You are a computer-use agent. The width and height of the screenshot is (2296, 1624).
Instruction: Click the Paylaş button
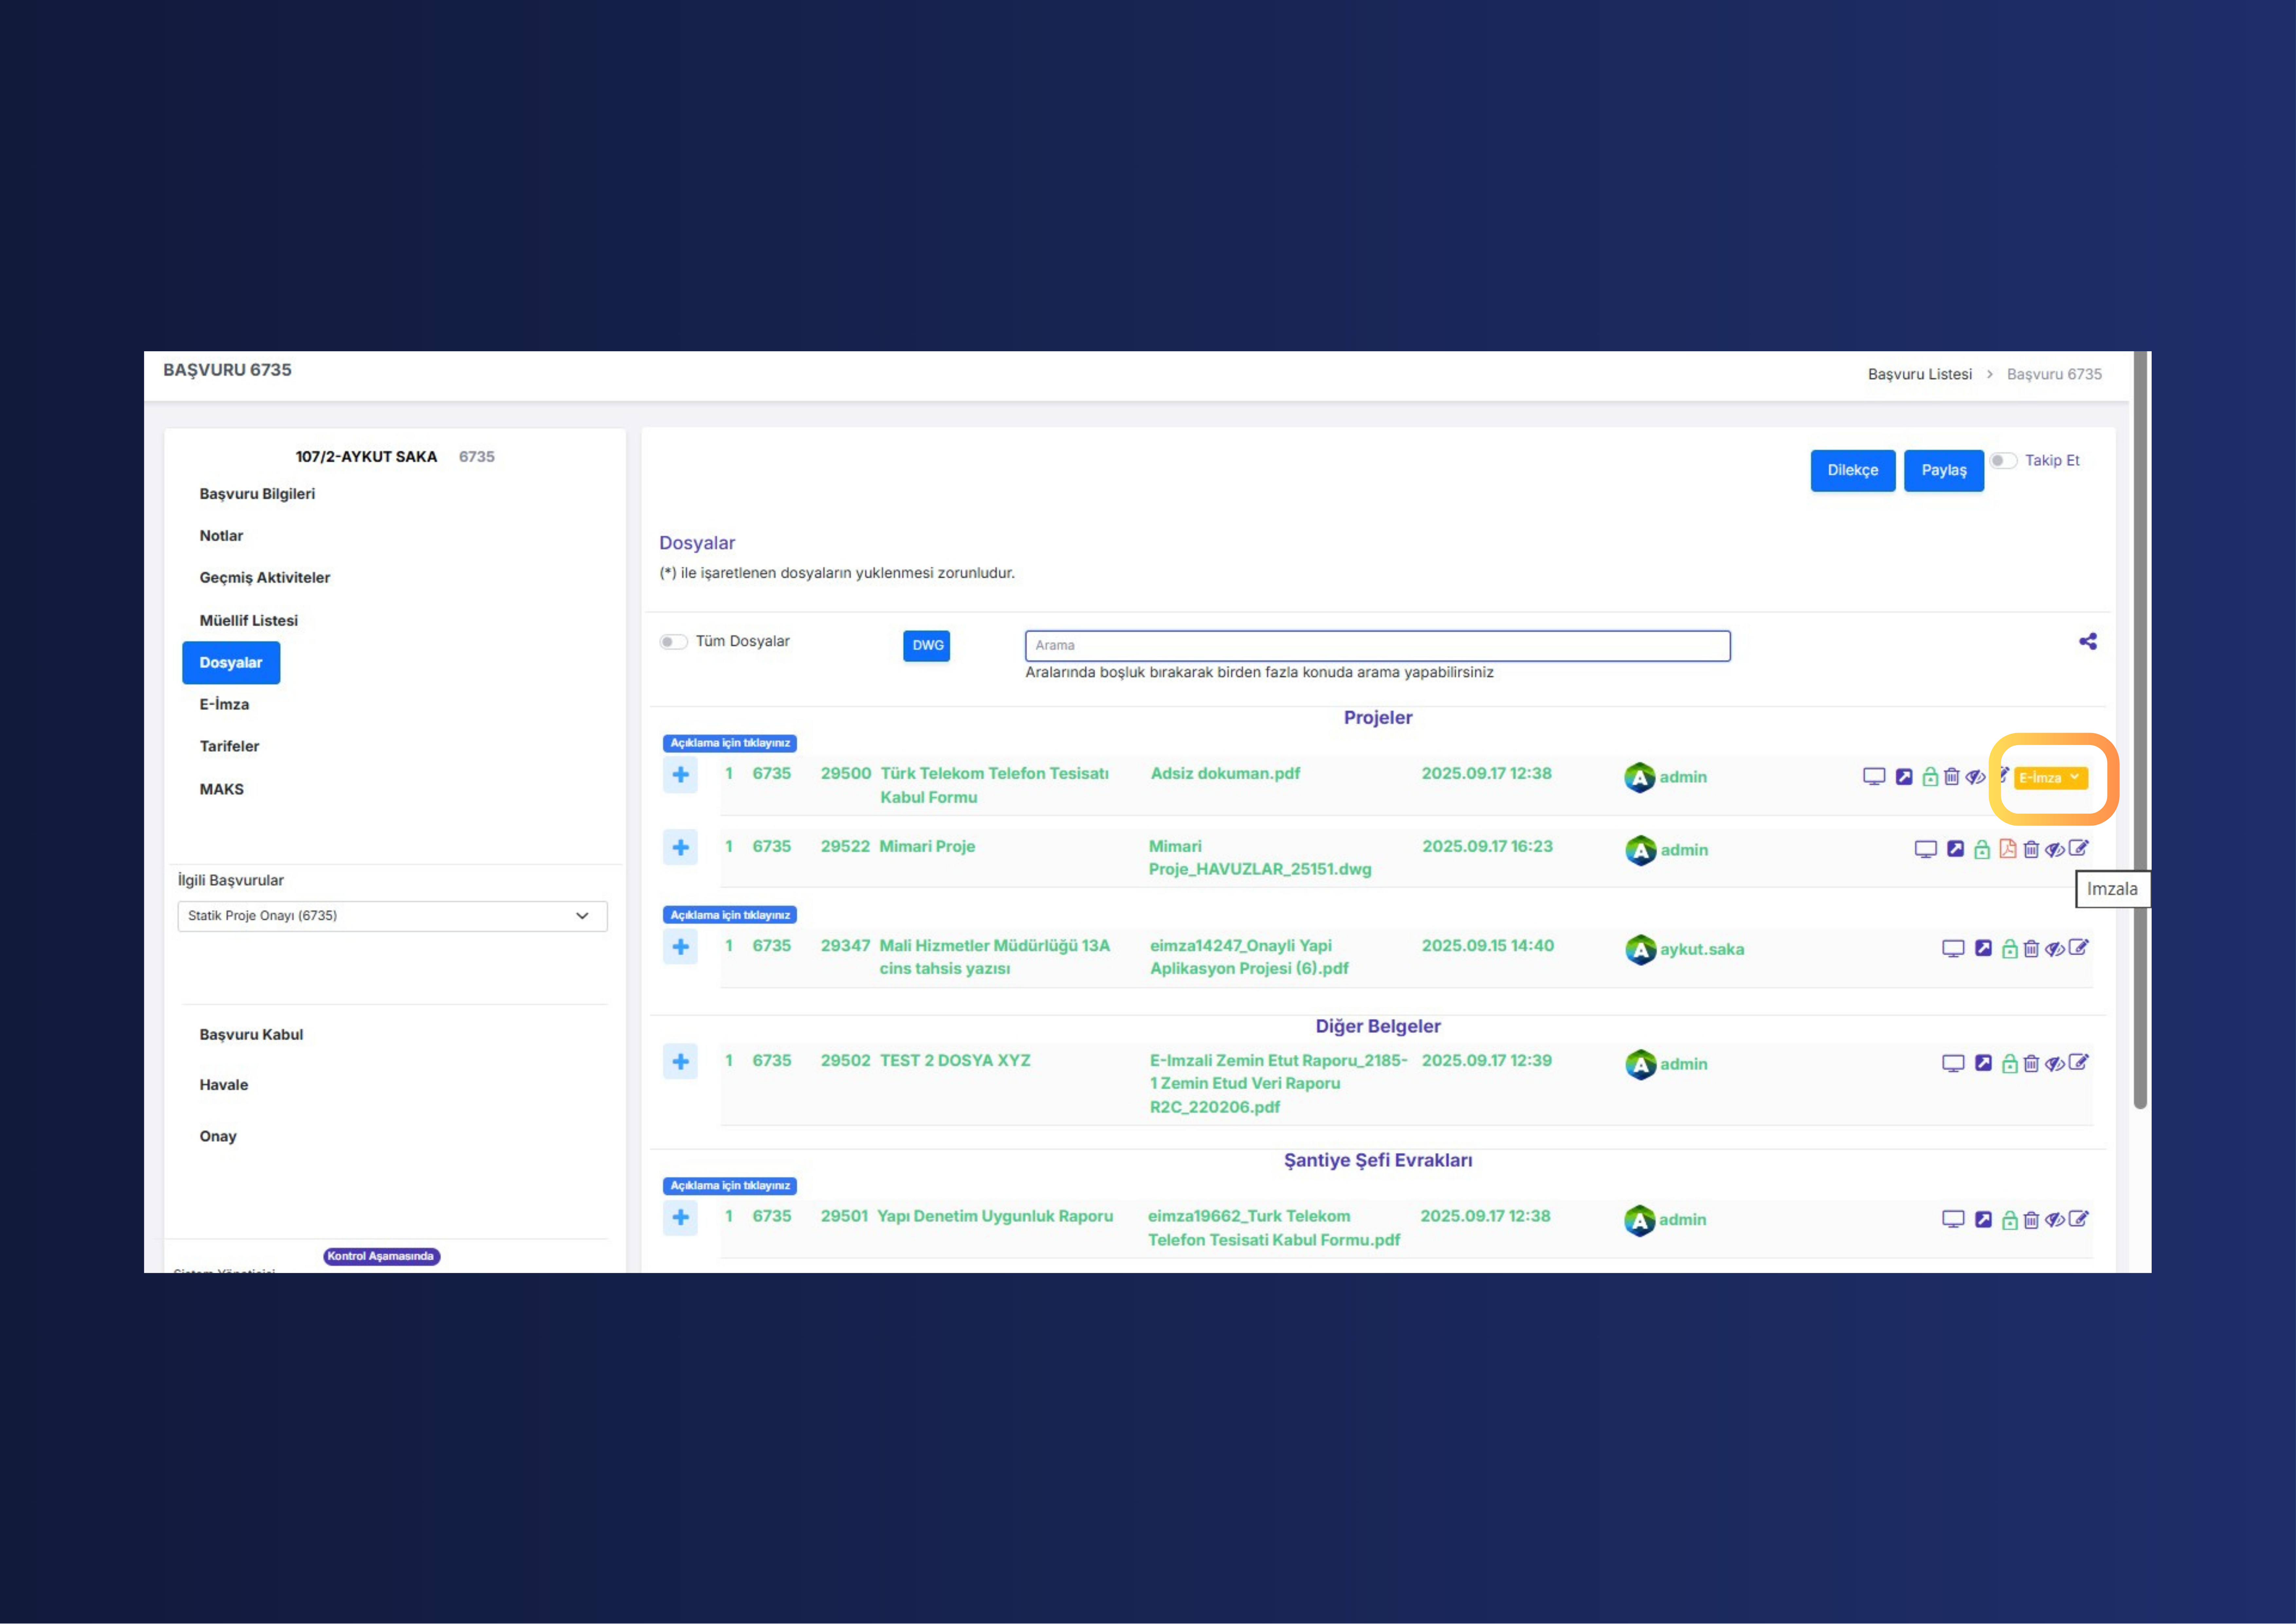coord(1944,470)
